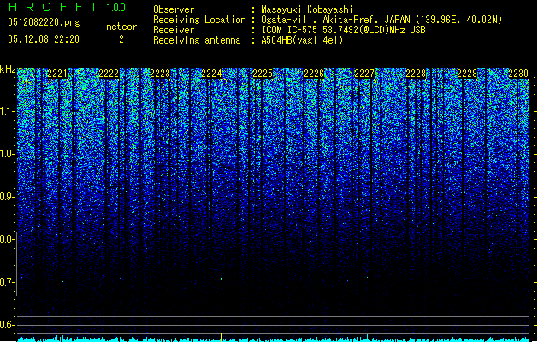Click the yellow power spike below 2228
The height and width of the screenshot is (342, 538).
399,336
